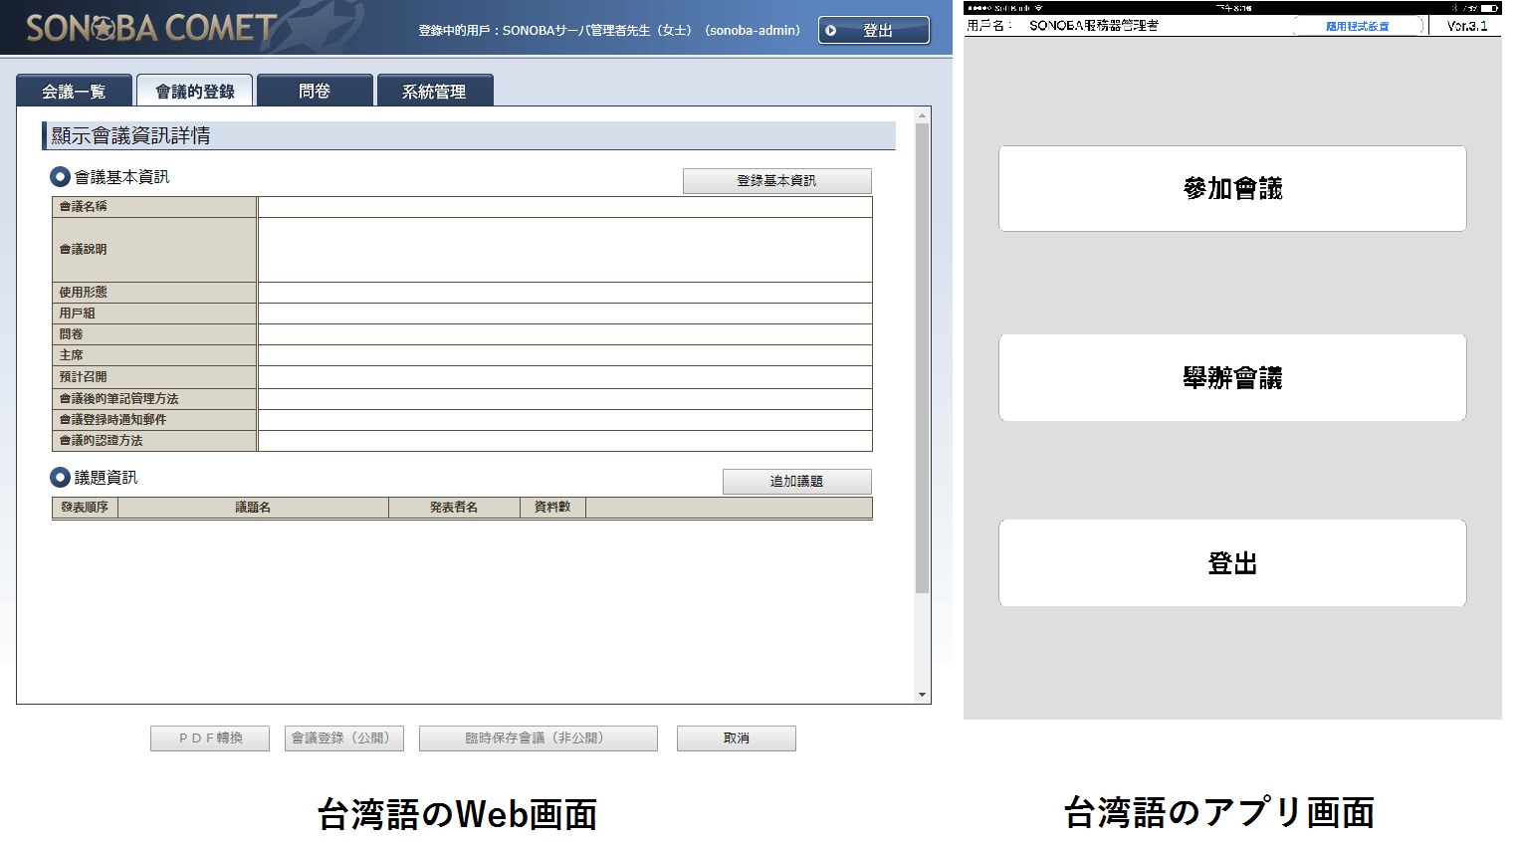Click the 登録基本資訊 button
Image resolution: width=1519 pixels, height=842 pixels.
[776, 181]
